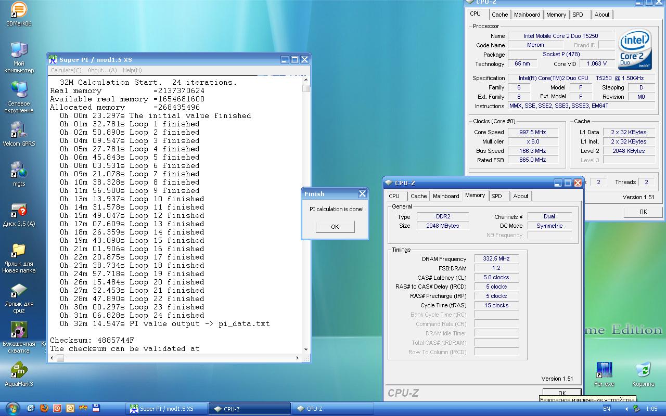Click the Super PI vertical scrollbar down arrow
Screen dimensions: 666x416
(x=306, y=349)
